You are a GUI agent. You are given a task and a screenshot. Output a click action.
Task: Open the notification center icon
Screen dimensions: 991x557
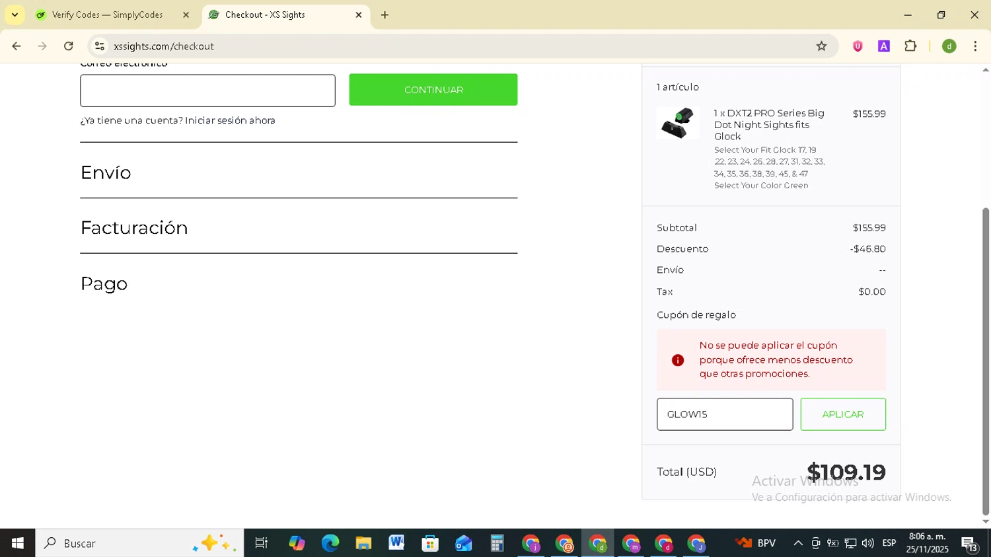tap(970, 544)
